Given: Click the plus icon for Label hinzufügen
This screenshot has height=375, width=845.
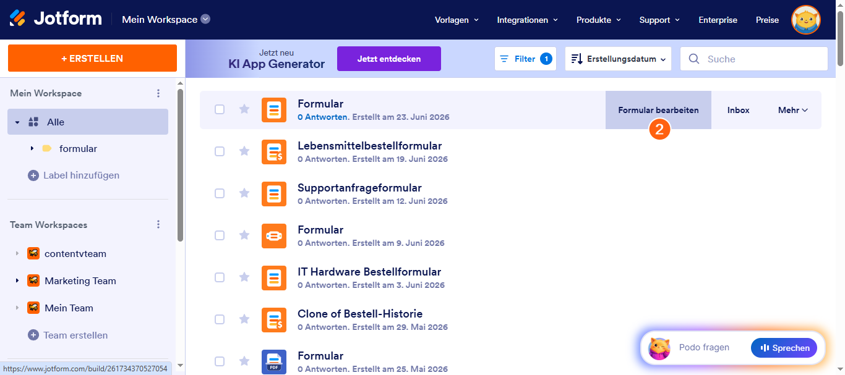Looking at the screenshot, I should [x=33, y=175].
